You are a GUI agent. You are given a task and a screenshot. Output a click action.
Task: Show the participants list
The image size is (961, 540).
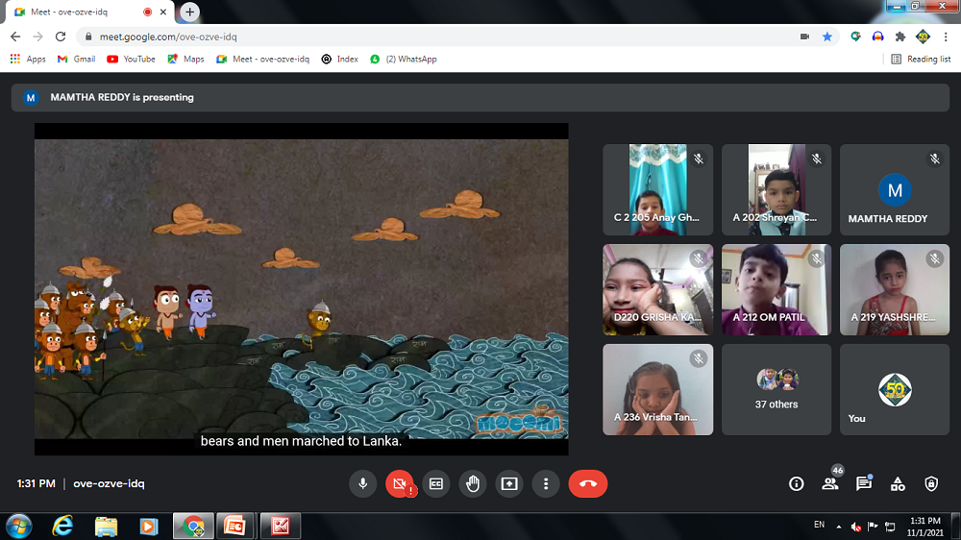[829, 484]
